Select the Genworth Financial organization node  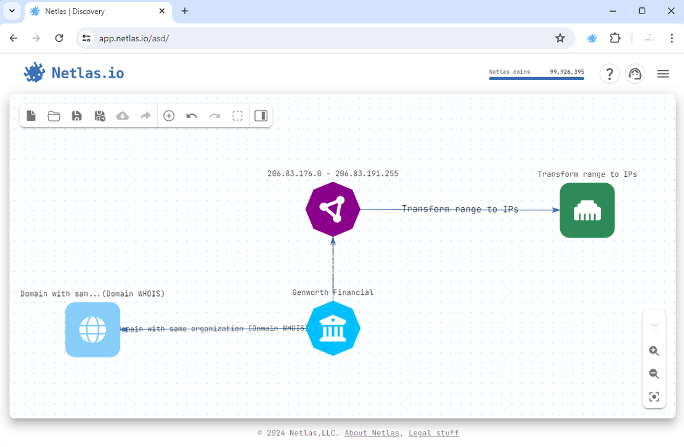pyautogui.click(x=333, y=328)
